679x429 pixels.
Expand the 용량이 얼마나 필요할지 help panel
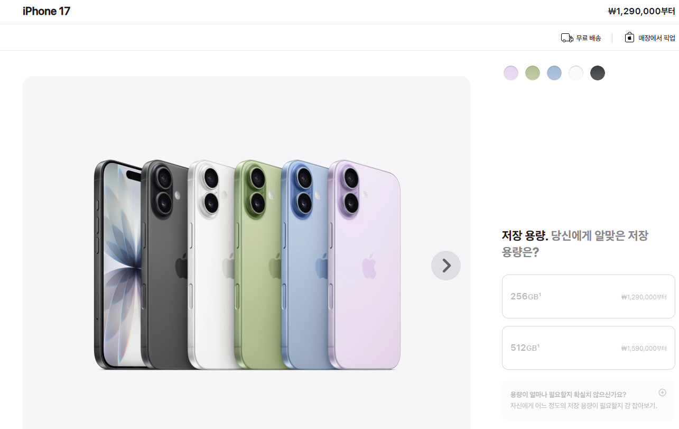(589, 400)
